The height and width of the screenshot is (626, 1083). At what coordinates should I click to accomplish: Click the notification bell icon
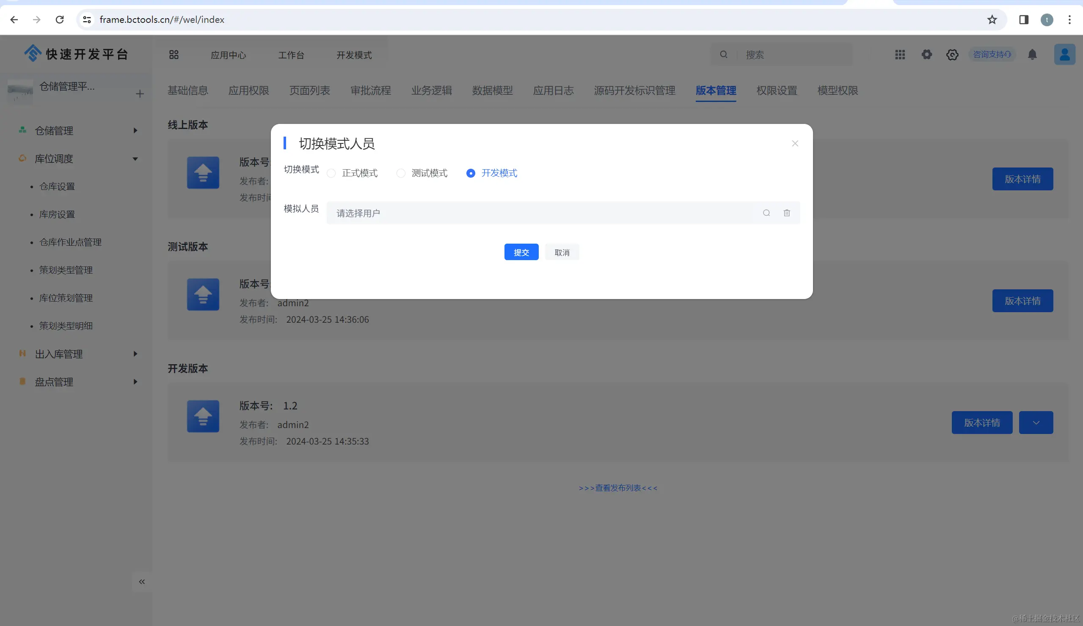tap(1032, 55)
